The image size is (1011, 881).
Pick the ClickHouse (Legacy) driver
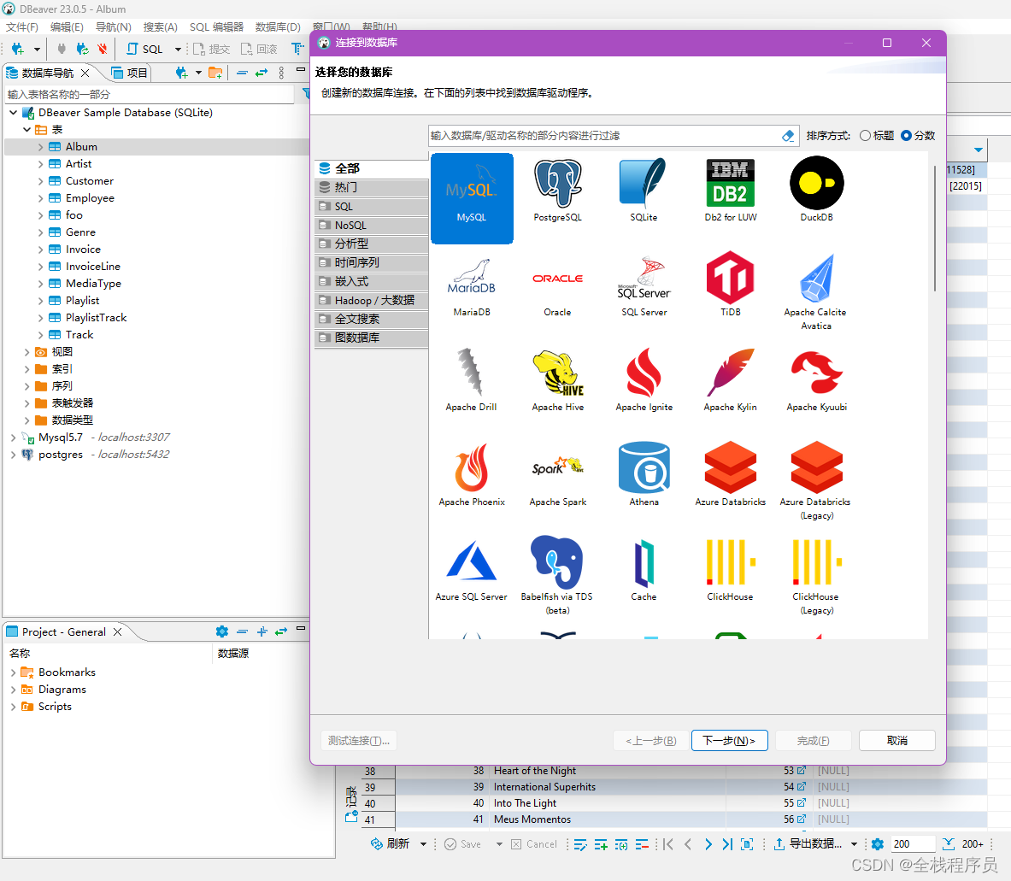point(816,576)
